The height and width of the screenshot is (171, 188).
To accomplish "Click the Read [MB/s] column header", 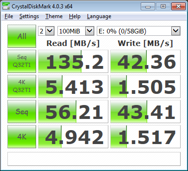I will [73, 43].
